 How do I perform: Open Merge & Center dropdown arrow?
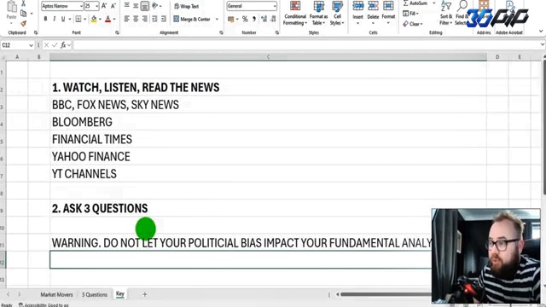tap(217, 19)
